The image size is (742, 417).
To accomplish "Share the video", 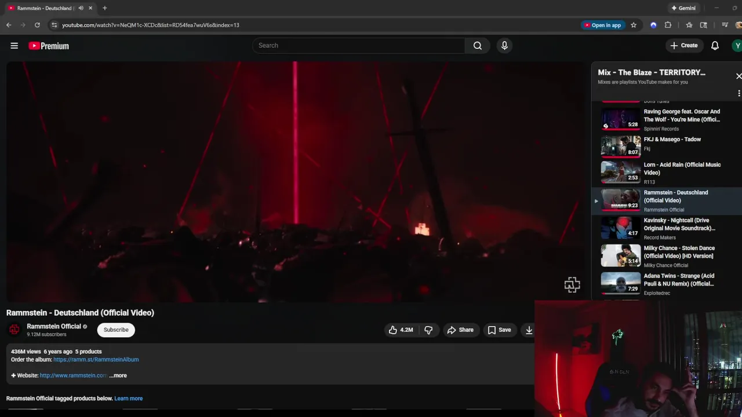I will pos(460,330).
